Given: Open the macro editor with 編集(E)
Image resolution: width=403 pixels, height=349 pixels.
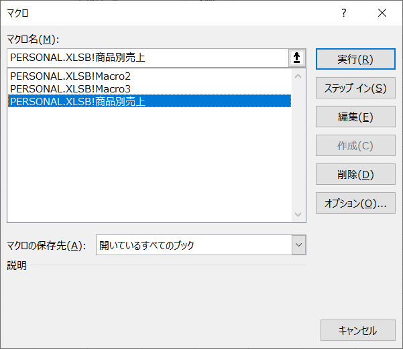Looking at the screenshot, I should point(355,117).
